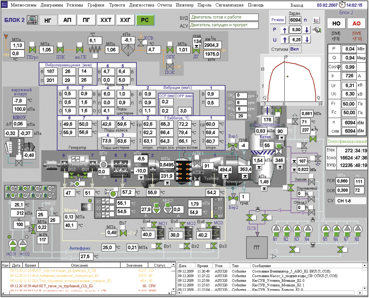
Task: Select the ПЗК valve on the gas line
Action: pyautogui.click(x=60, y=50)
